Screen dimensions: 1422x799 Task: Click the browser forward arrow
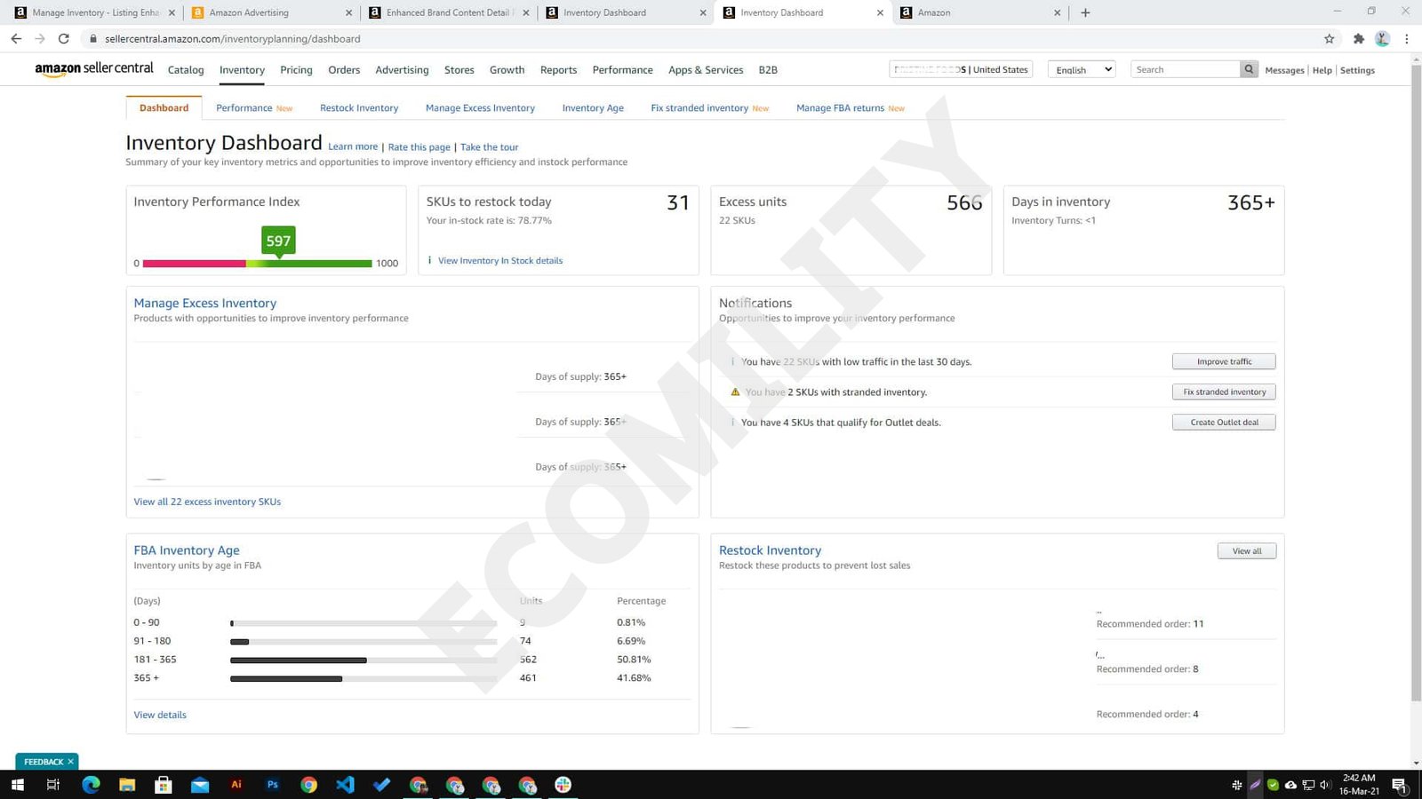pyautogui.click(x=40, y=39)
